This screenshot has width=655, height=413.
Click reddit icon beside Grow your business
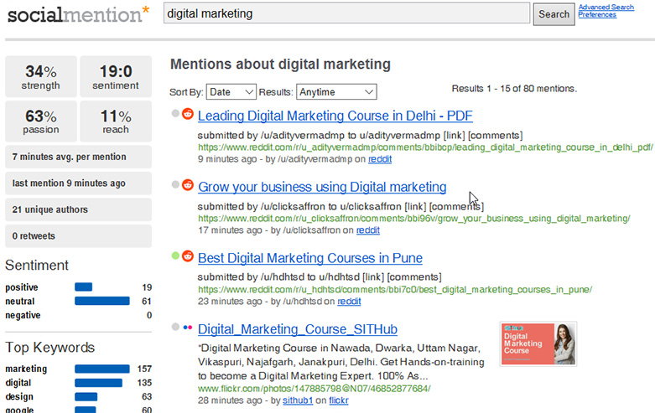click(188, 184)
